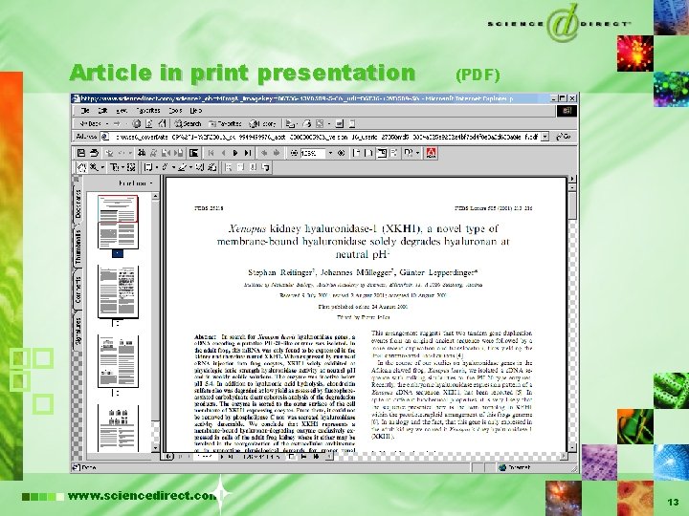Select Fit Width page icon
This screenshot has height=516, width=689.
(x=382, y=153)
